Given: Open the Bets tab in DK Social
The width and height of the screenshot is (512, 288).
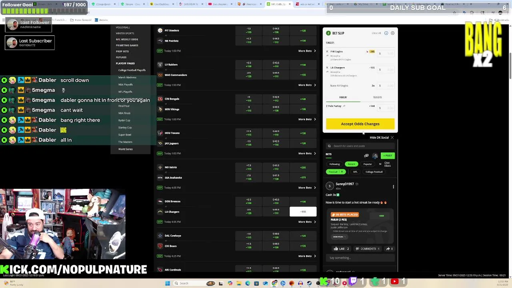Looking at the screenshot, I should point(328,154).
